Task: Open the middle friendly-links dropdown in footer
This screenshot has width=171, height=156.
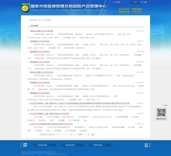Action: [73, 145]
